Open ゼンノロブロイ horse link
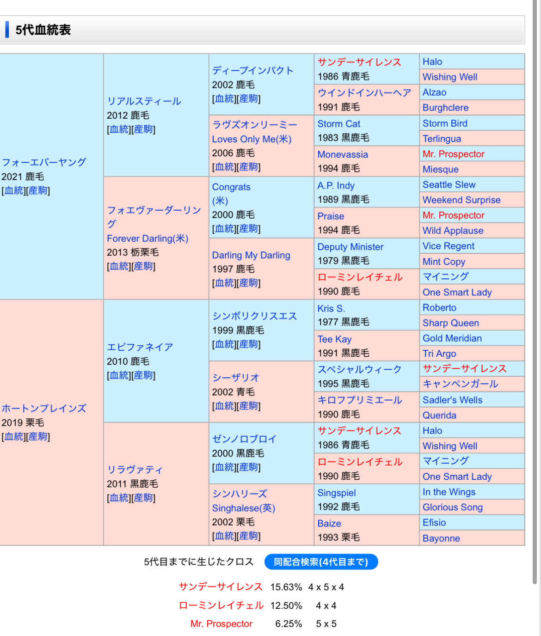 (x=244, y=439)
